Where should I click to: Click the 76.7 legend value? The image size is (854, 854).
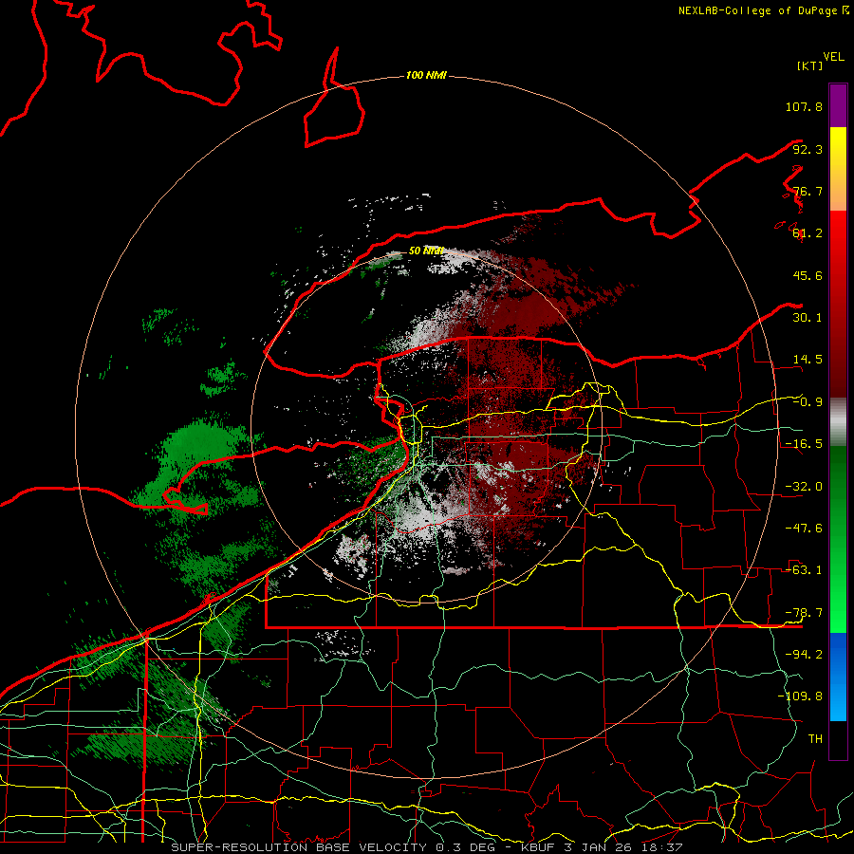pyautogui.click(x=808, y=191)
